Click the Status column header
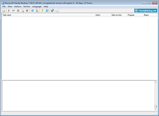The width and height of the screenshot is (159, 116). pos(146,15)
